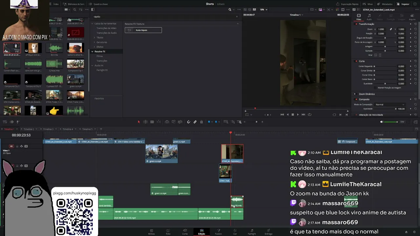Jump to the last frame
Image resolution: width=420 pixels, height=236 pixels.
[303, 115]
